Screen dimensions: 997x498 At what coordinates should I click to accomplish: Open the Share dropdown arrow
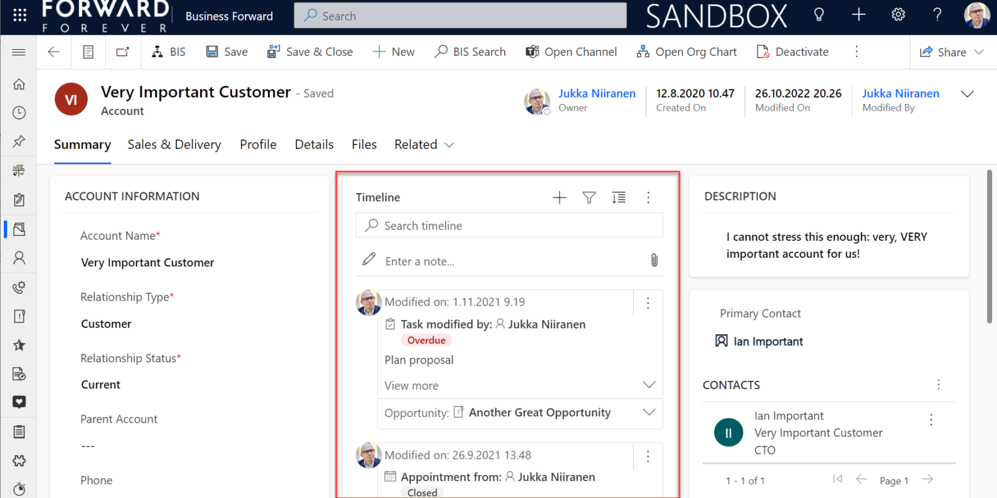point(979,52)
